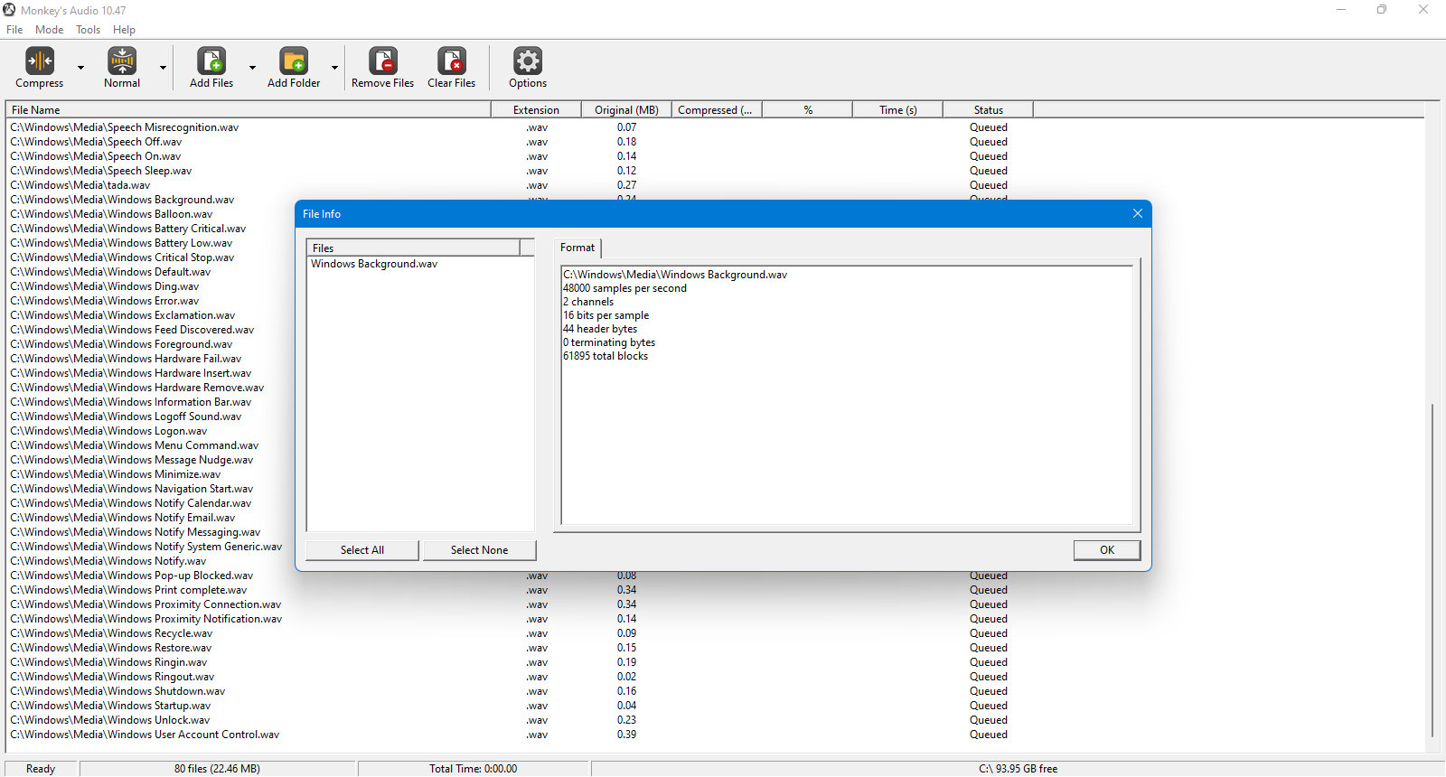This screenshot has width=1446, height=777.
Task: Expand the Add Files dropdown arrow
Action: tap(252, 68)
